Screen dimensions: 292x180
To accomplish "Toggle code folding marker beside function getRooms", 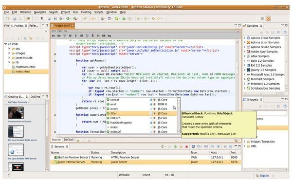I will (55, 61).
